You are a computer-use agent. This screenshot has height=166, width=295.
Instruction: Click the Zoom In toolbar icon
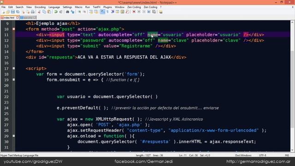(79, 12)
